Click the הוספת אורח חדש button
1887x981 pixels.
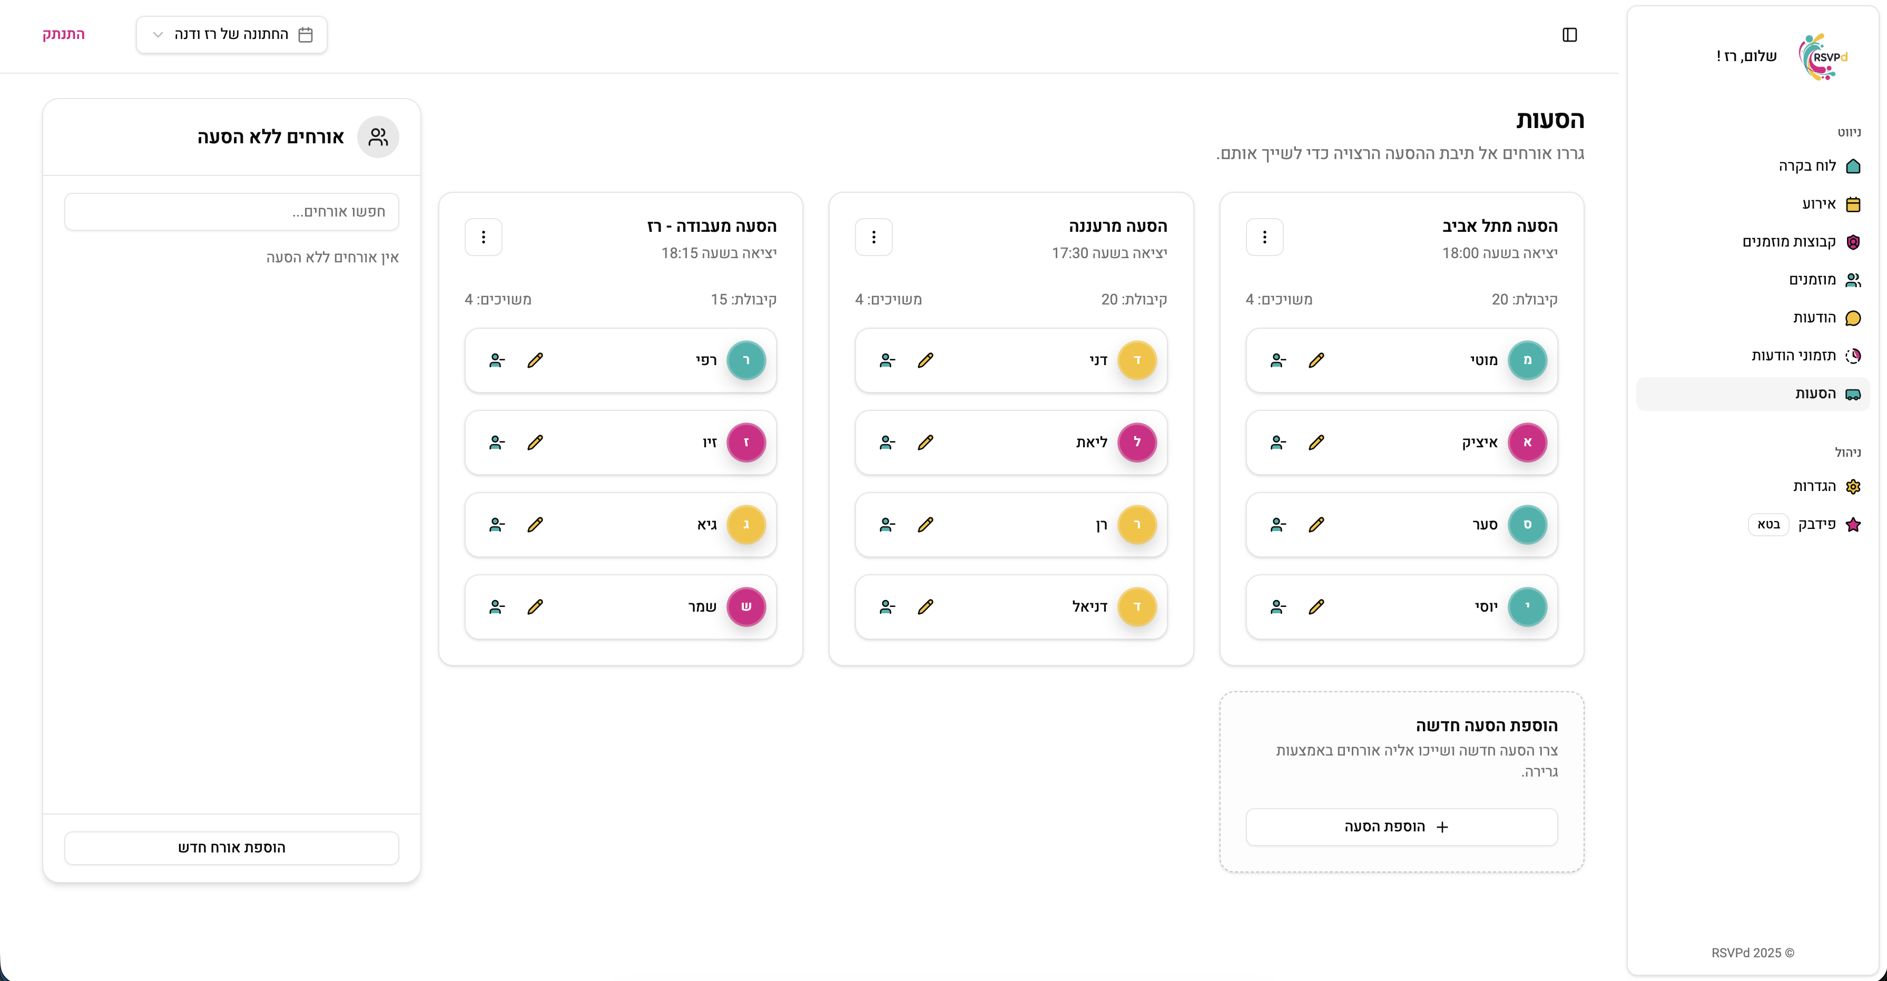231,848
